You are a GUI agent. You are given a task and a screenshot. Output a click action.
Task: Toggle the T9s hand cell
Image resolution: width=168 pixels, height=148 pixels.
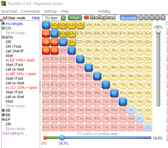(x=89, y=59)
